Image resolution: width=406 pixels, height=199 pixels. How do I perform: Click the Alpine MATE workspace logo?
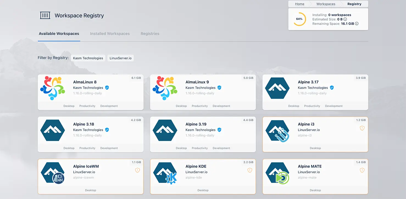[x=277, y=173]
